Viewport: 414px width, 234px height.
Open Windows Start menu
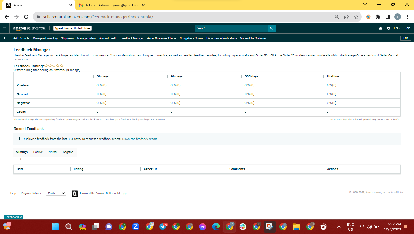click(55, 227)
